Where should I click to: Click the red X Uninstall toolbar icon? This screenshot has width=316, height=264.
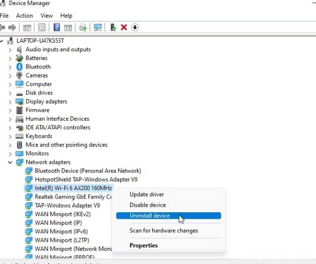pyautogui.click(x=124, y=27)
